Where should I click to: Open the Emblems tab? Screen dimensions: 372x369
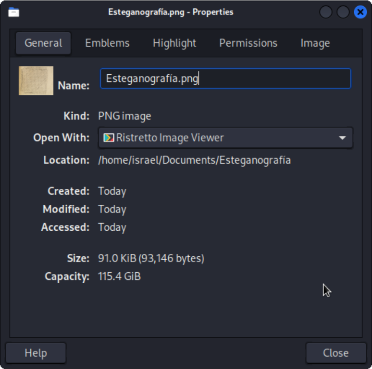coord(107,43)
